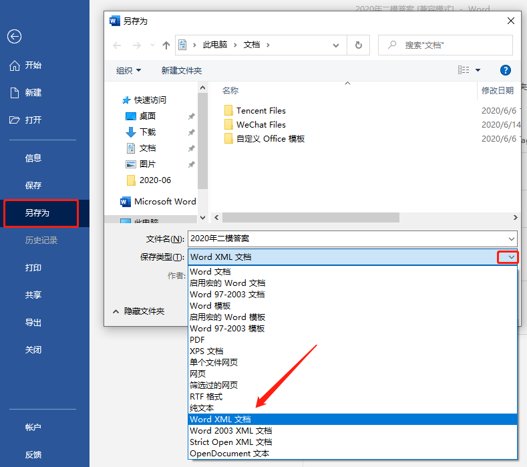
Task: Choose PDF as save type
Action: coord(353,340)
